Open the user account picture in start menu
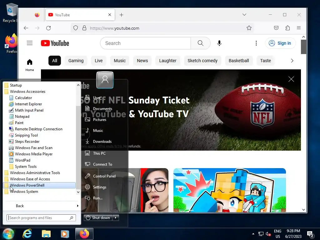Image resolution: width=320 pixels, height=240 pixels. click(x=105, y=80)
